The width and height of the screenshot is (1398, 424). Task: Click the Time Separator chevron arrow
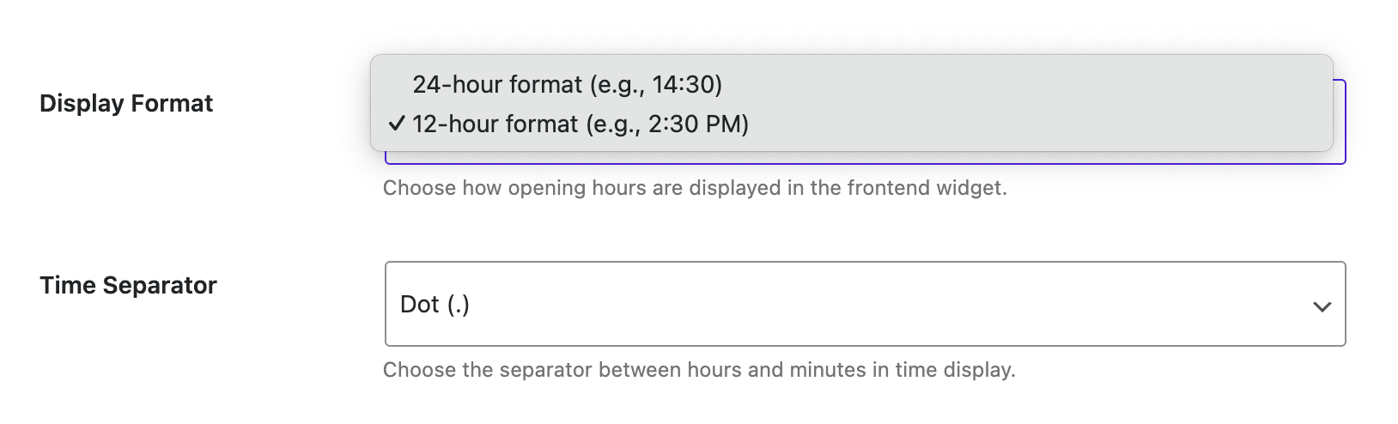(1322, 306)
